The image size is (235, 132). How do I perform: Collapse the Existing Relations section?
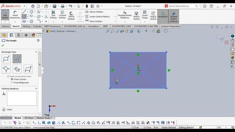pyautogui.click(x=36, y=88)
